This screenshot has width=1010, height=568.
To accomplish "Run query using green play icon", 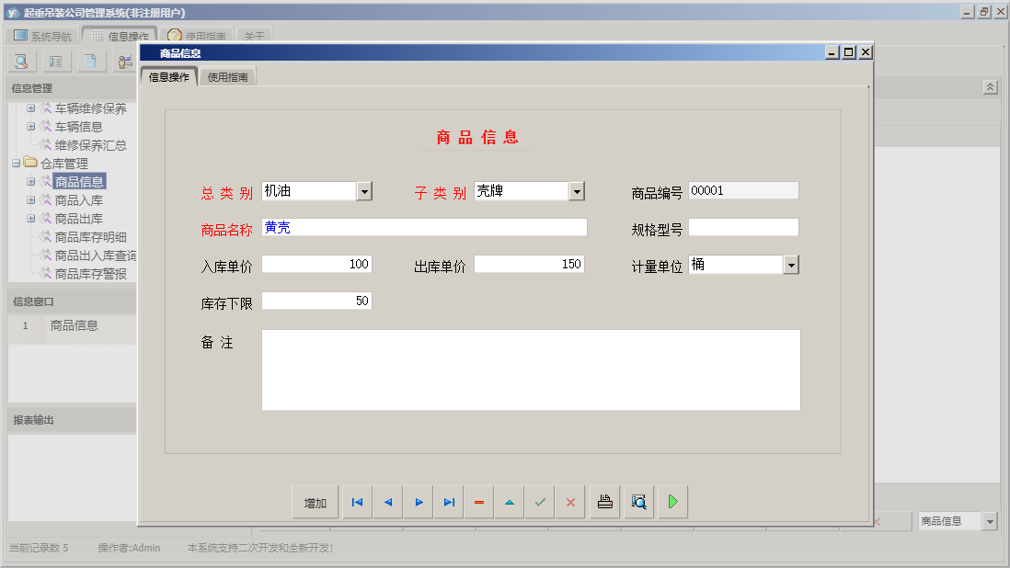I will 671,501.
